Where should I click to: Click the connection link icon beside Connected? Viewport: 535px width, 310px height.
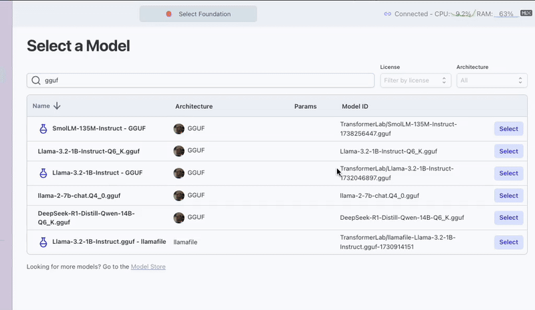tap(387, 14)
